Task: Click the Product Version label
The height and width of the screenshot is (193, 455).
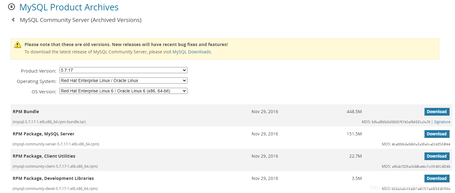Action: pyautogui.click(x=38, y=71)
